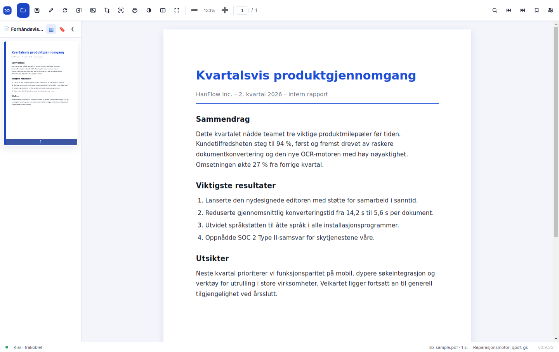Viewport: 559px width, 352px height.
Task: Print the document with the printer icon
Action: (x=135, y=10)
